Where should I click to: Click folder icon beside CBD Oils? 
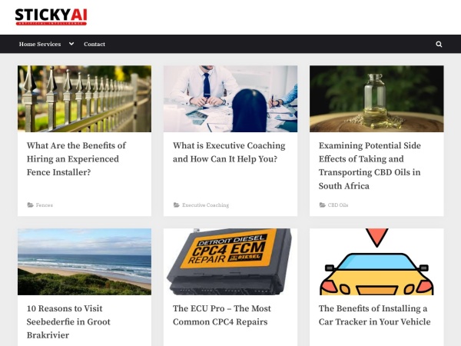(322, 205)
